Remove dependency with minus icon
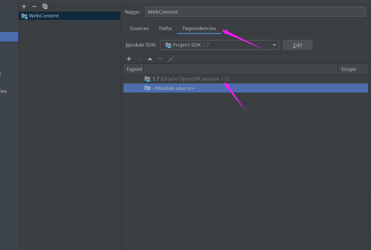 (139, 59)
